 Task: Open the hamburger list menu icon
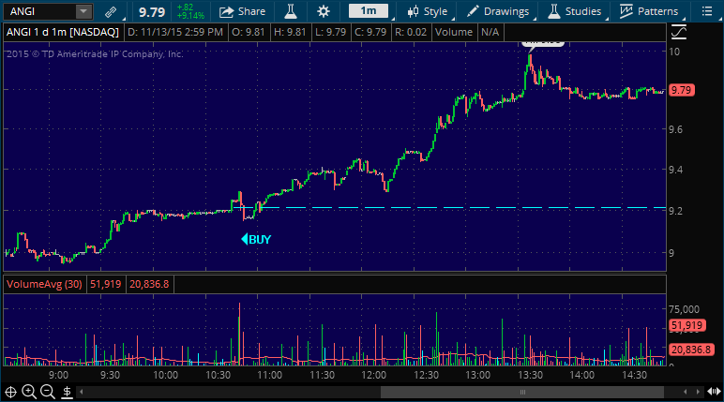point(707,11)
